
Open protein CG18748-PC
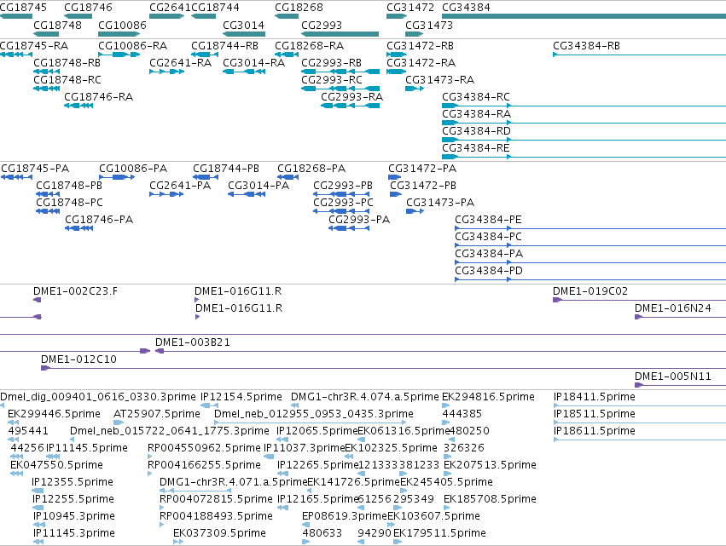[x=69, y=203]
